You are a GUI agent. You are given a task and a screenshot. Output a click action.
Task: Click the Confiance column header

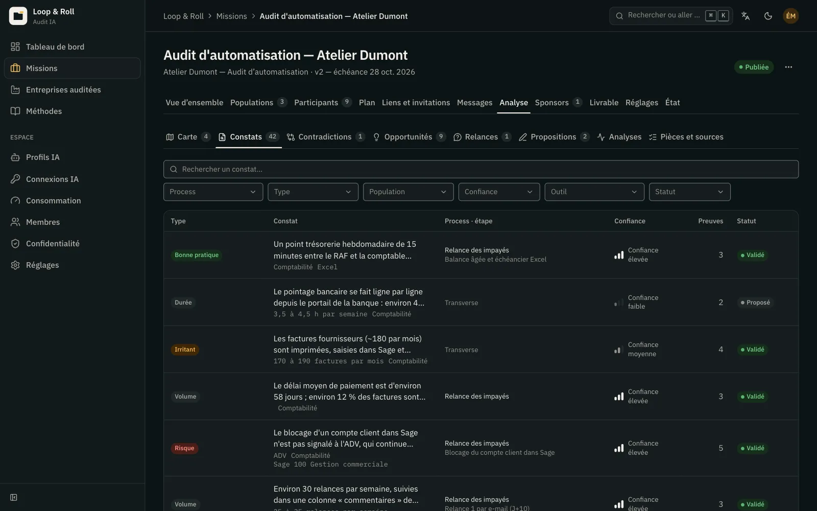click(630, 221)
